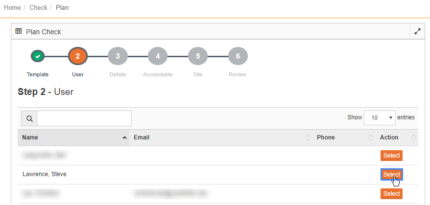Click Select button in first row
This screenshot has width=430, height=205.
tap(392, 156)
